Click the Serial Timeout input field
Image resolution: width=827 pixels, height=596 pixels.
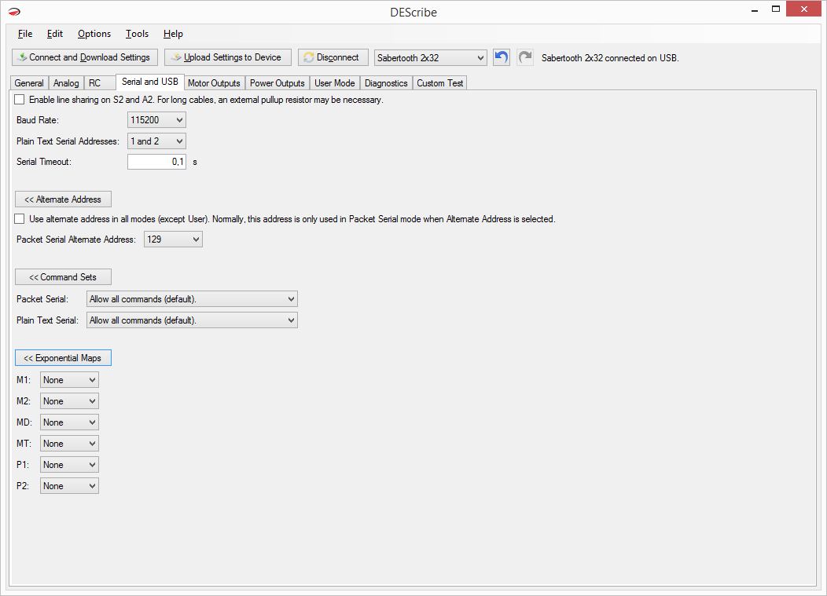[x=156, y=162]
